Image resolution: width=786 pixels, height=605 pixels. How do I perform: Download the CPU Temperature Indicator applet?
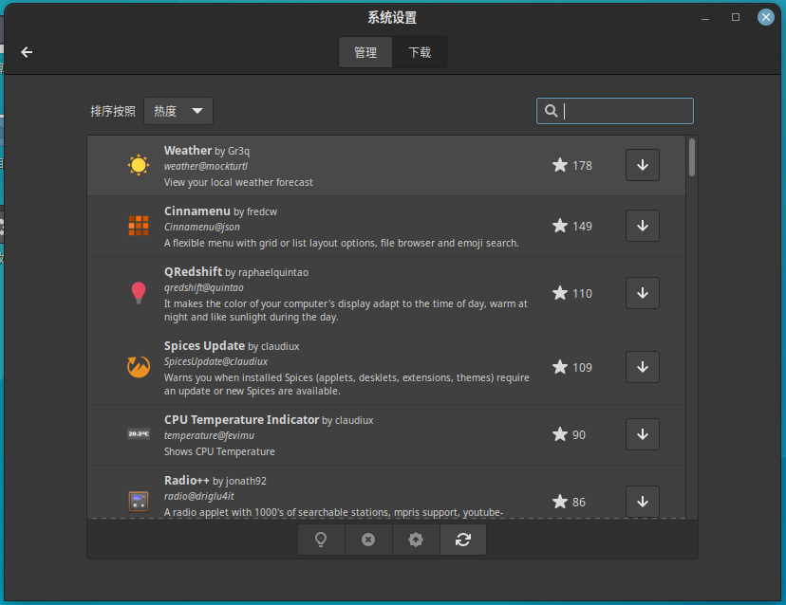(x=643, y=434)
